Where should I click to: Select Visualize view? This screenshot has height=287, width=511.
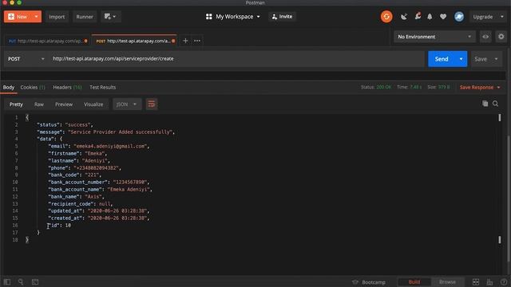tap(93, 104)
